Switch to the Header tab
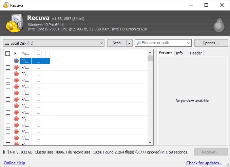Screen dimensions: 230x167 (196, 53)
